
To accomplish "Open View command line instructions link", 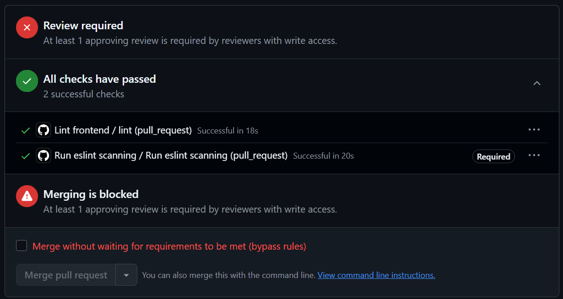I will (x=376, y=275).
